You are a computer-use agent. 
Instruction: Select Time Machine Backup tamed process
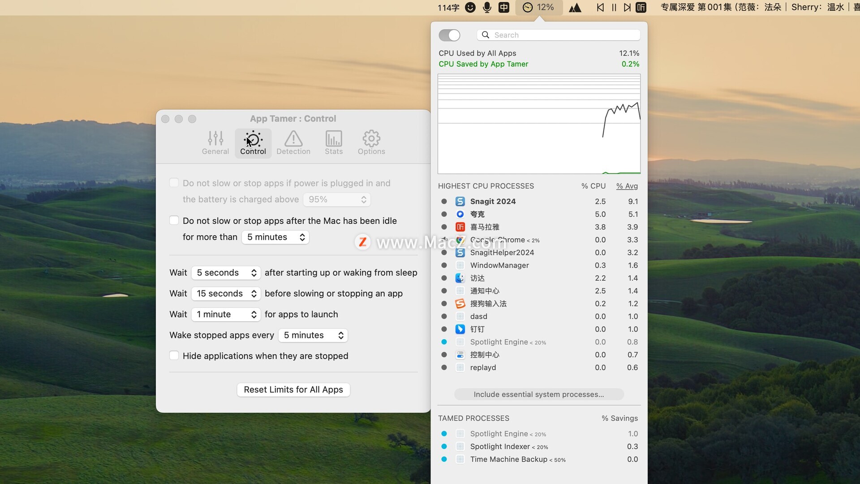click(539, 459)
